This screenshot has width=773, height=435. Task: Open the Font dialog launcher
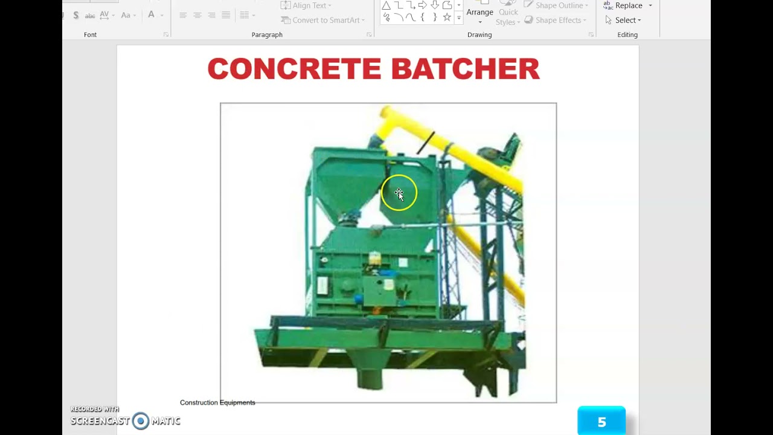(166, 35)
